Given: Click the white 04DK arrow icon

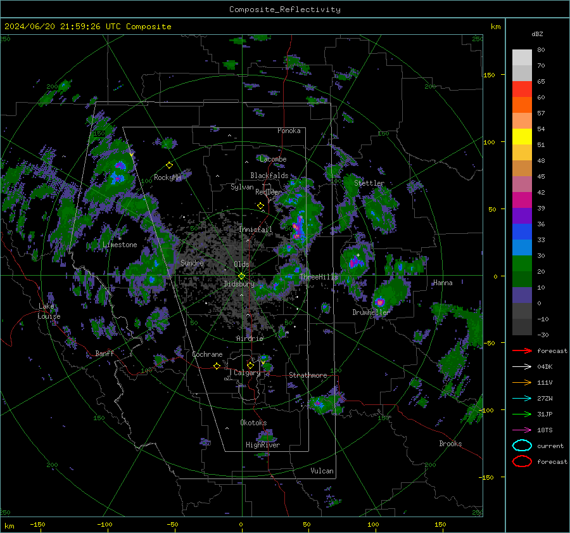Looking at the screenshot, I should click(x=522, y=366).
